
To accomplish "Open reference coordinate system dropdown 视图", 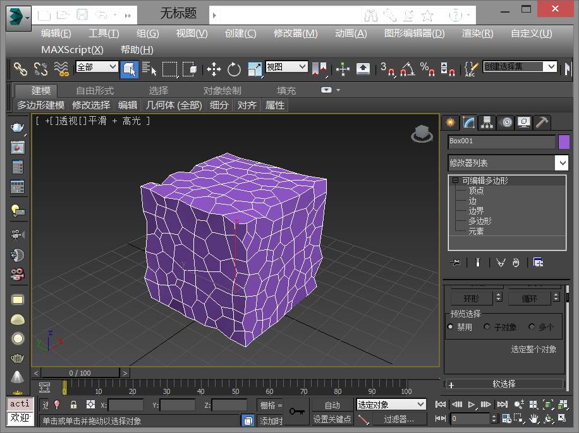I will coord(286,67).
